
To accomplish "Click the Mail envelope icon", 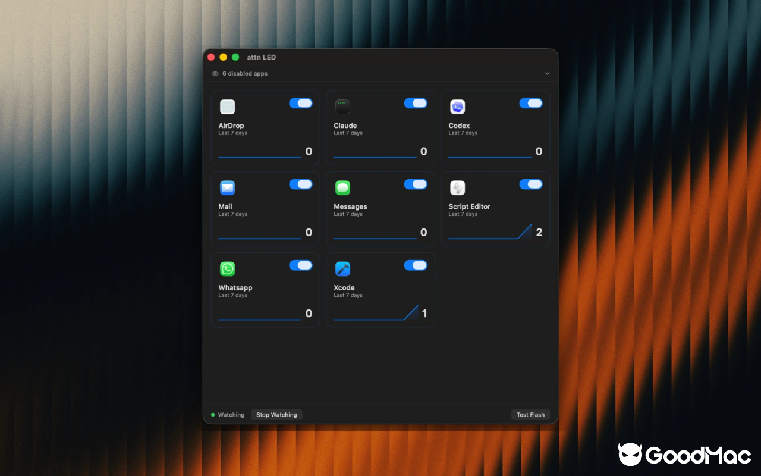I will click(x=227, y=188).
